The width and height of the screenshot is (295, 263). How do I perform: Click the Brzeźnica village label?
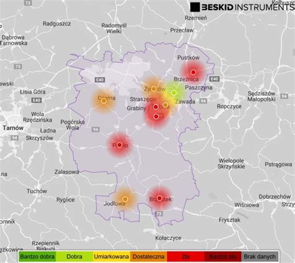click(186, 79)
